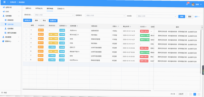Select checkbox for row 4 扫地
Viewport: 204px width, 97px height.
pos(27,43)
